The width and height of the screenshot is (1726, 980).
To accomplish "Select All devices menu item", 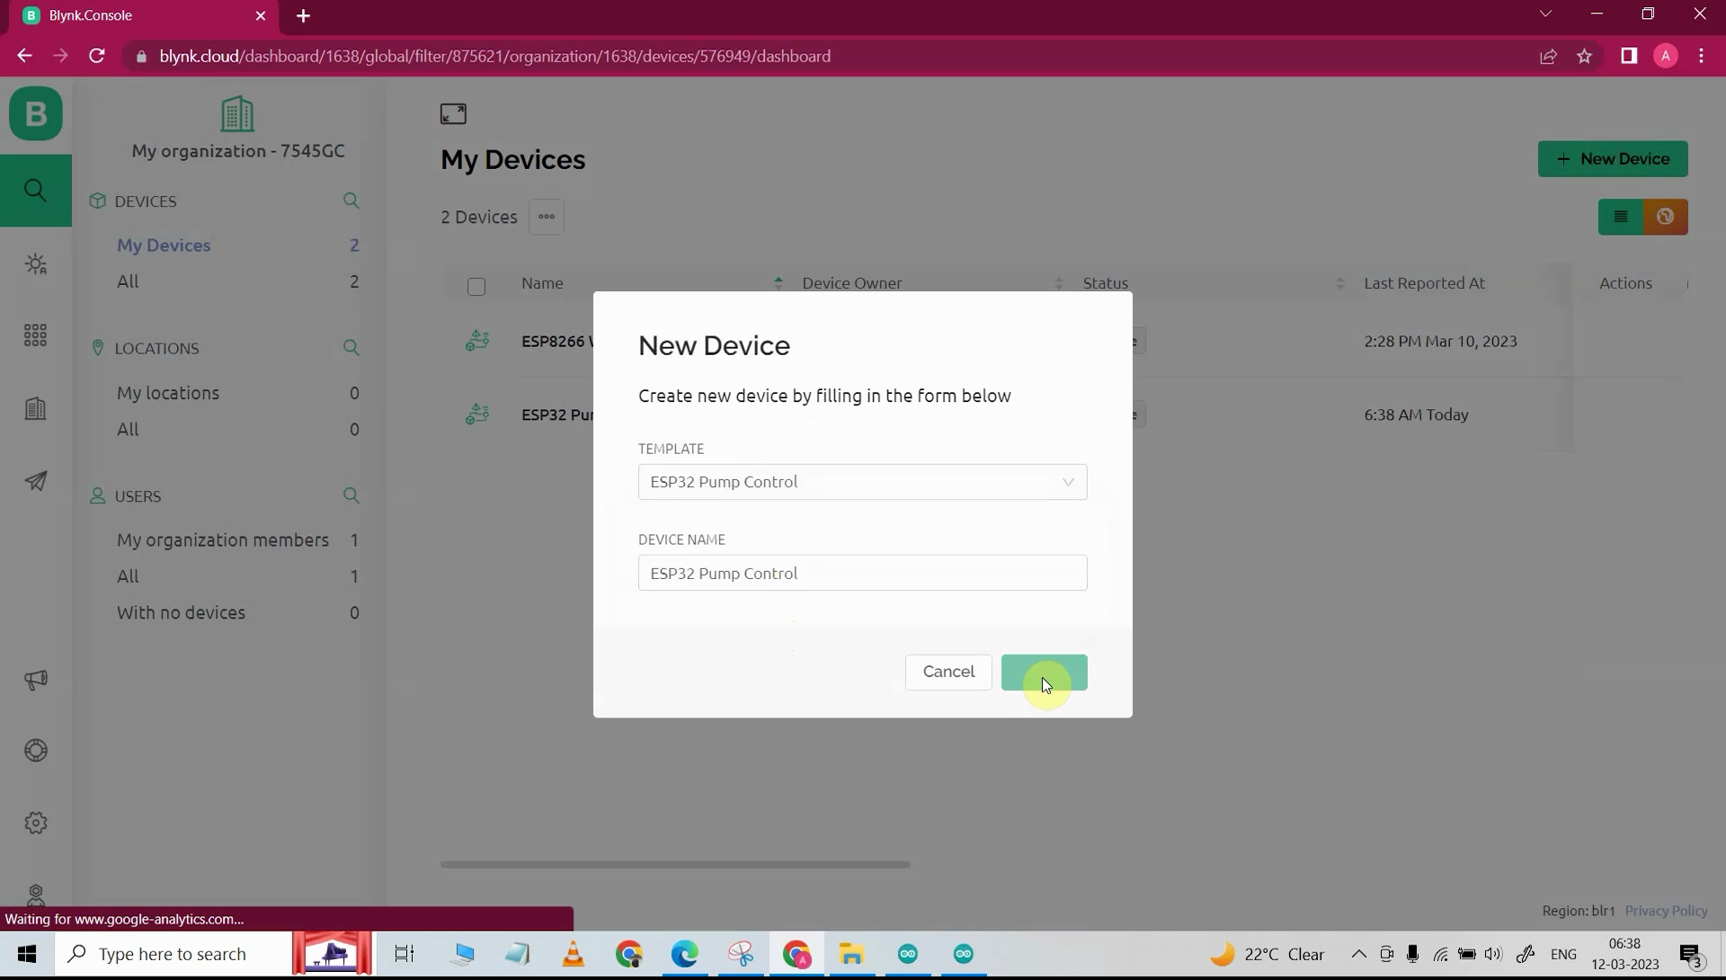I will click(x=128, y=281).
